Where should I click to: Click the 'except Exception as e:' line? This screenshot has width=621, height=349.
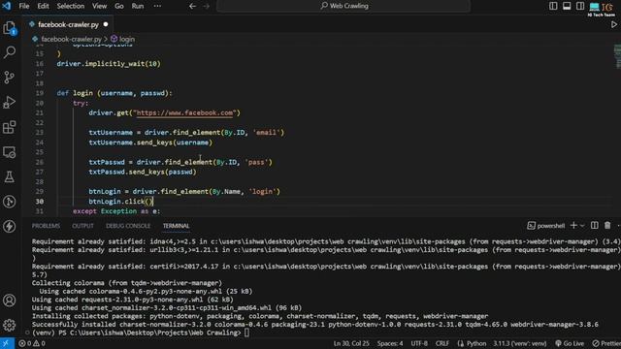coord(116,211)
